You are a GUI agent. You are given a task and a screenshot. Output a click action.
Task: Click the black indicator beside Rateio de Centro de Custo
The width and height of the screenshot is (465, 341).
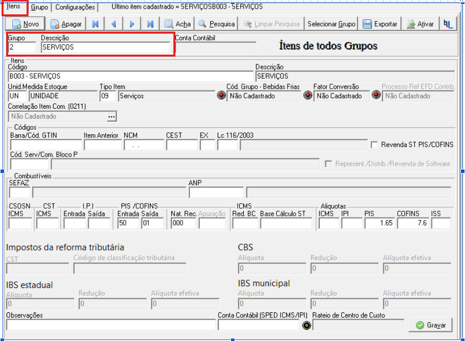point(306,325)
